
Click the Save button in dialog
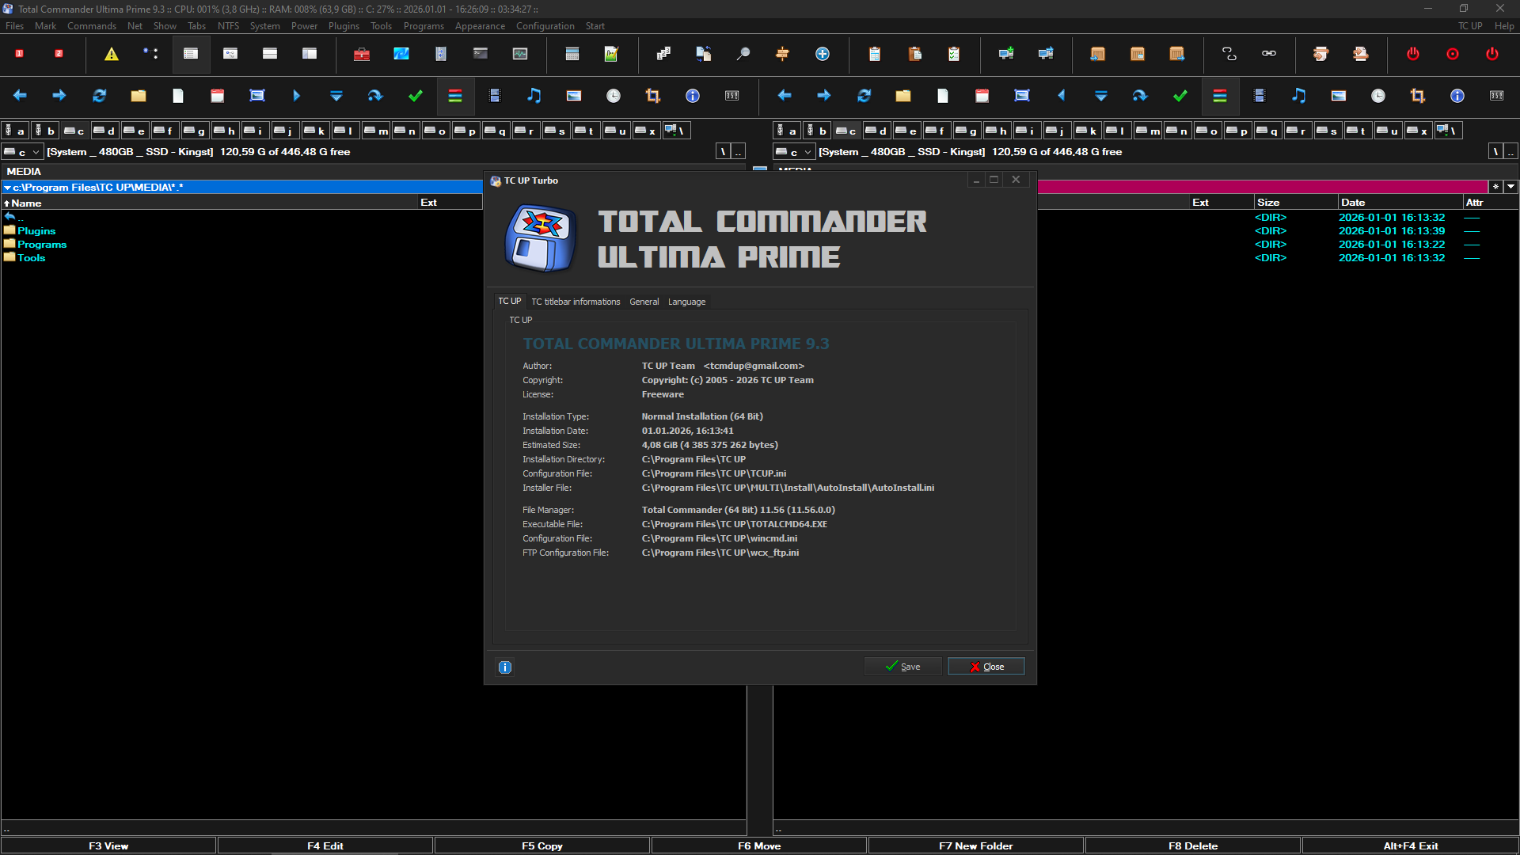pyautogui.click(x=903, y=667)
